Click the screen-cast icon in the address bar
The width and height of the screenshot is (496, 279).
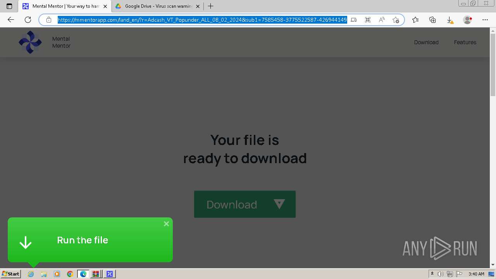[x=353, y=20]
